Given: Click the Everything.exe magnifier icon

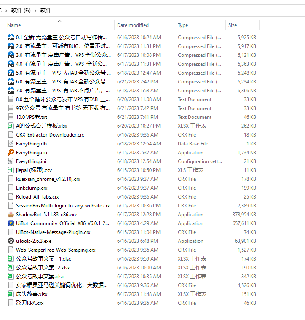Looking at the screenshot, I should tap(11, 152).
